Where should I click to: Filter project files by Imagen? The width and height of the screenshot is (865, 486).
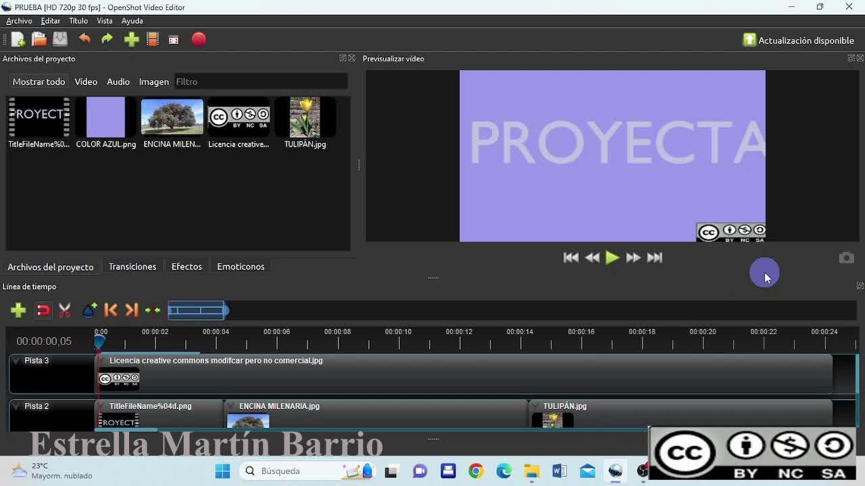154,82
